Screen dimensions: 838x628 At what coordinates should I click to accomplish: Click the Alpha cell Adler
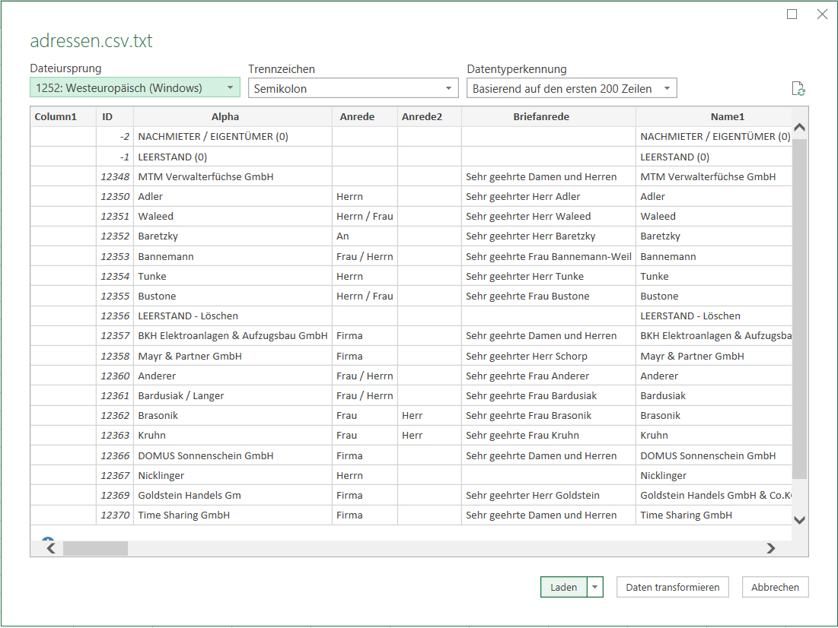coord(233,196)
